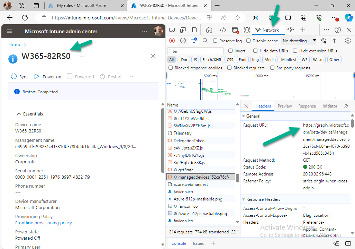Open Customize and control DevTools menu

[326, 30]
